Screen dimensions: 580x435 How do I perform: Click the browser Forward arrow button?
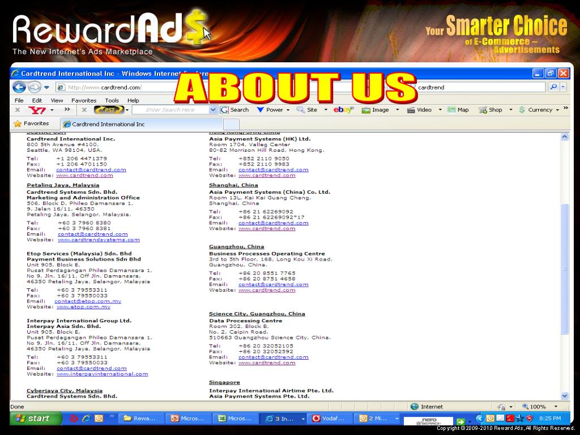pos(35,87)
